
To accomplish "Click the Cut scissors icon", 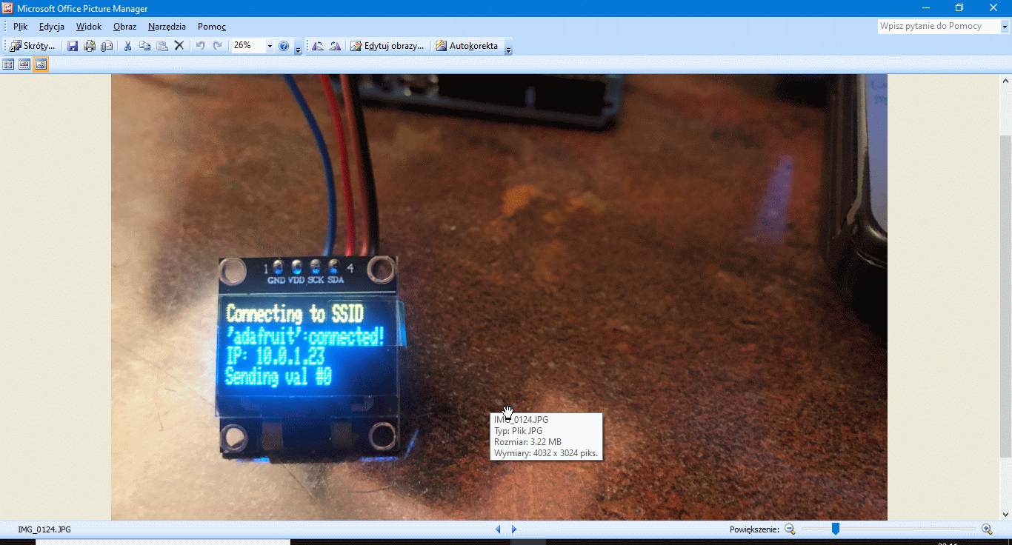I will click(x=127, y=46).
